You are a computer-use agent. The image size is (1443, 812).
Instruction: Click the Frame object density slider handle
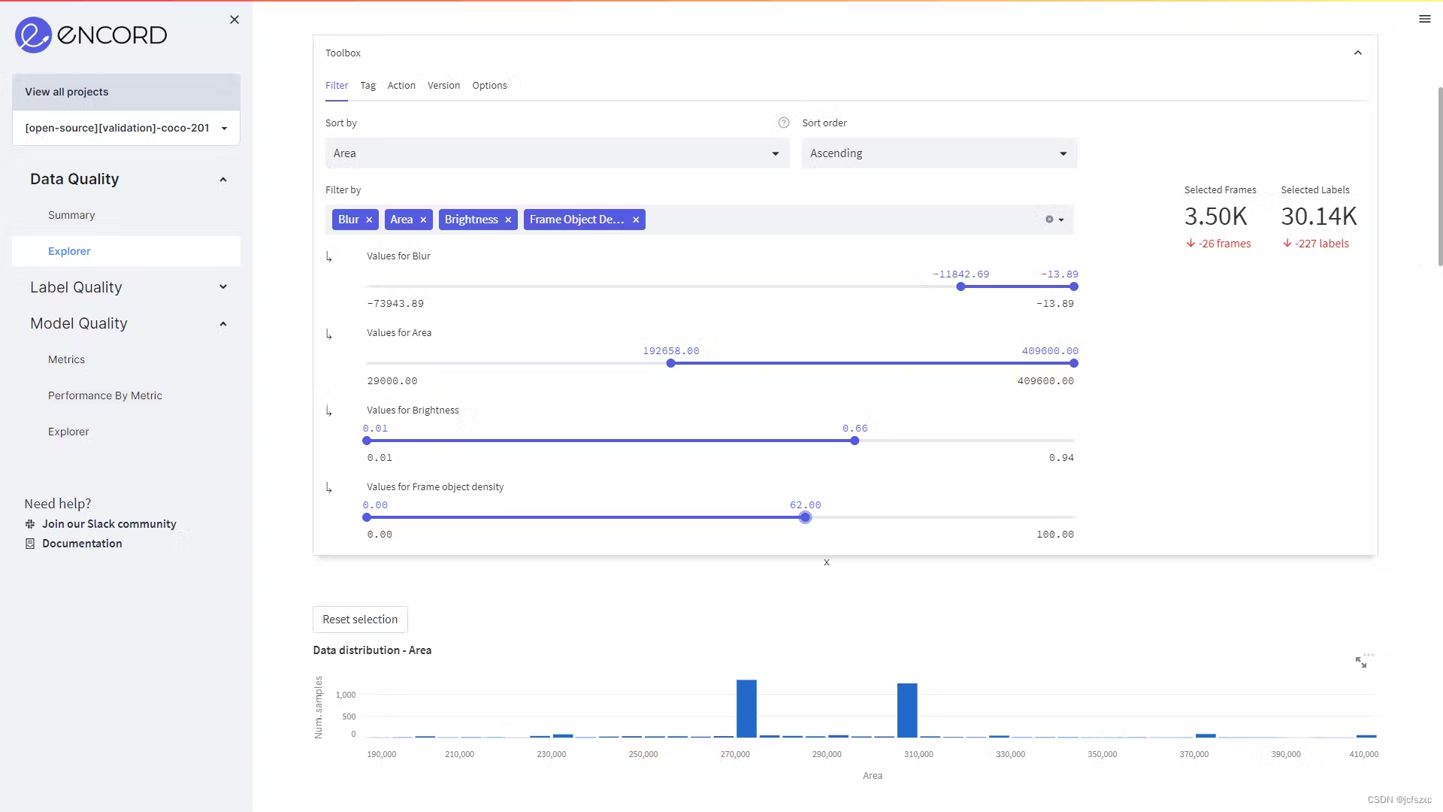[x=805, y=517]
